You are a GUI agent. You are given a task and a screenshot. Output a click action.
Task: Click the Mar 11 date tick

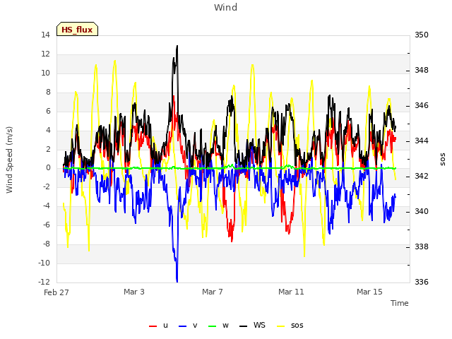[x=291, y=292]
